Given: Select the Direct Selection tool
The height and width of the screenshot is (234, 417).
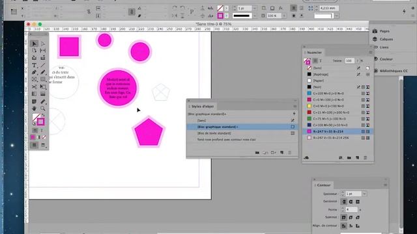Looking at the screenshot, I should pyautogui.click(x=43, y=44).
